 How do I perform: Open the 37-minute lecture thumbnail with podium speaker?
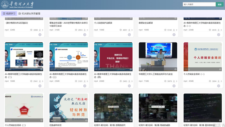click(x=158, y=57)
